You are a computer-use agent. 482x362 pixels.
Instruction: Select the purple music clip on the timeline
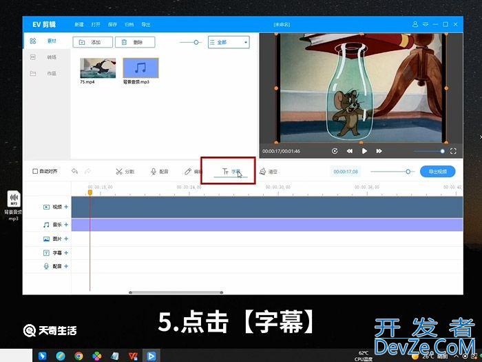[267, 225]
